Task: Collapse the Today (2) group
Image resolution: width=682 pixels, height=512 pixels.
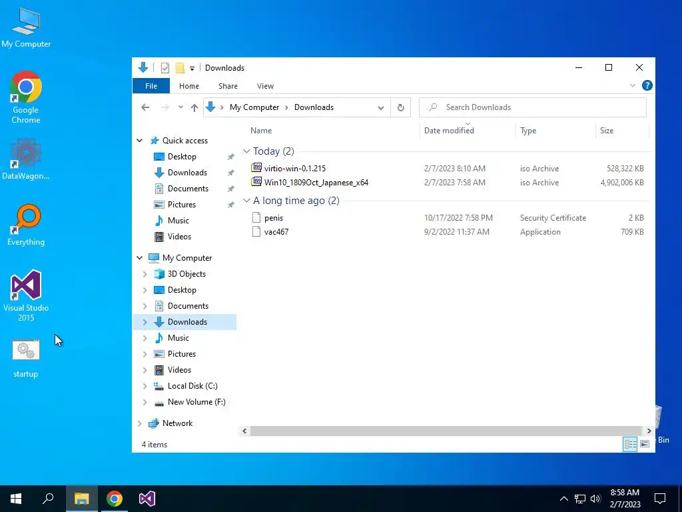Action: [x=246, y=151]
